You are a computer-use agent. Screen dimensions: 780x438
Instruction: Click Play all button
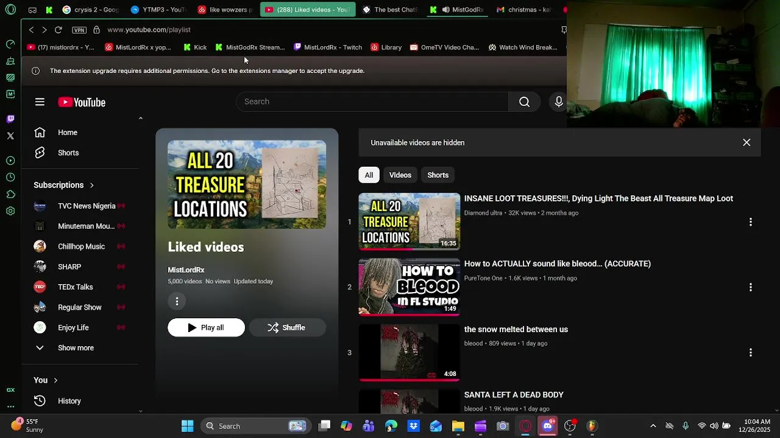(x=206, y=327)
